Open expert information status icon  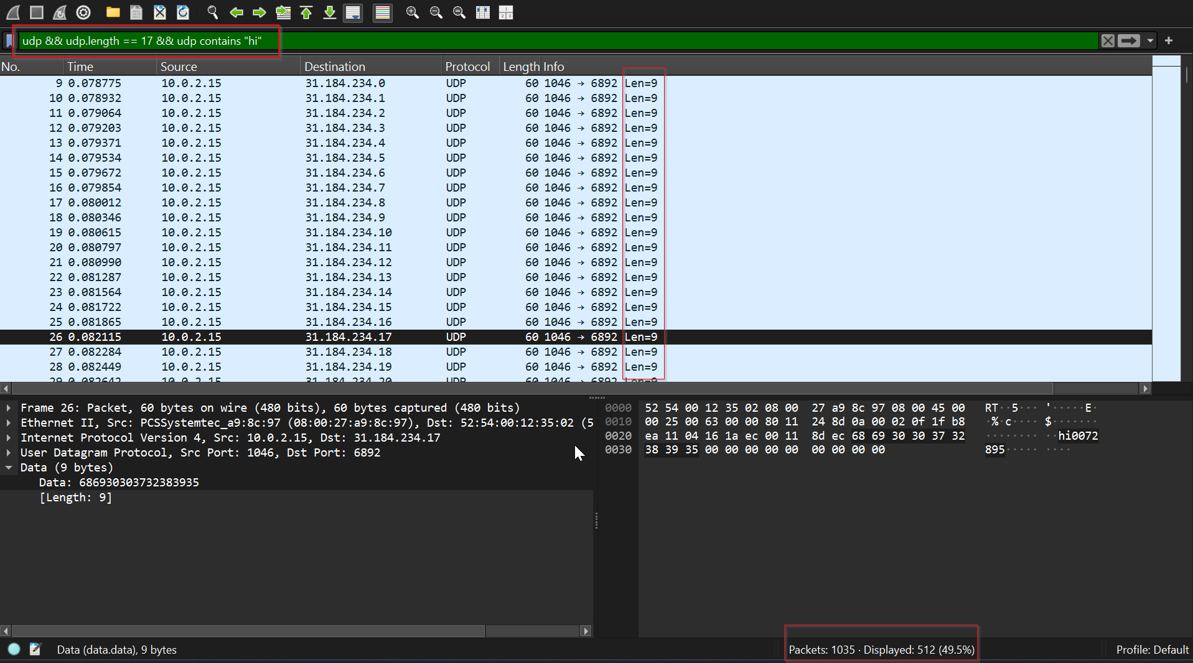click(14, 649)
